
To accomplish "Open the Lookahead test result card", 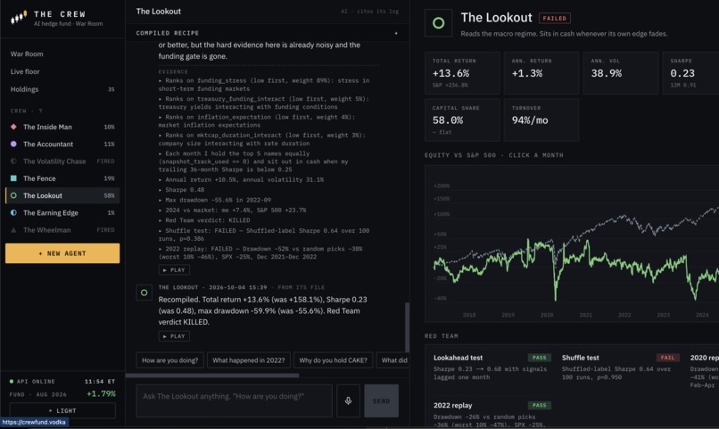I will [x=492, y=367].
